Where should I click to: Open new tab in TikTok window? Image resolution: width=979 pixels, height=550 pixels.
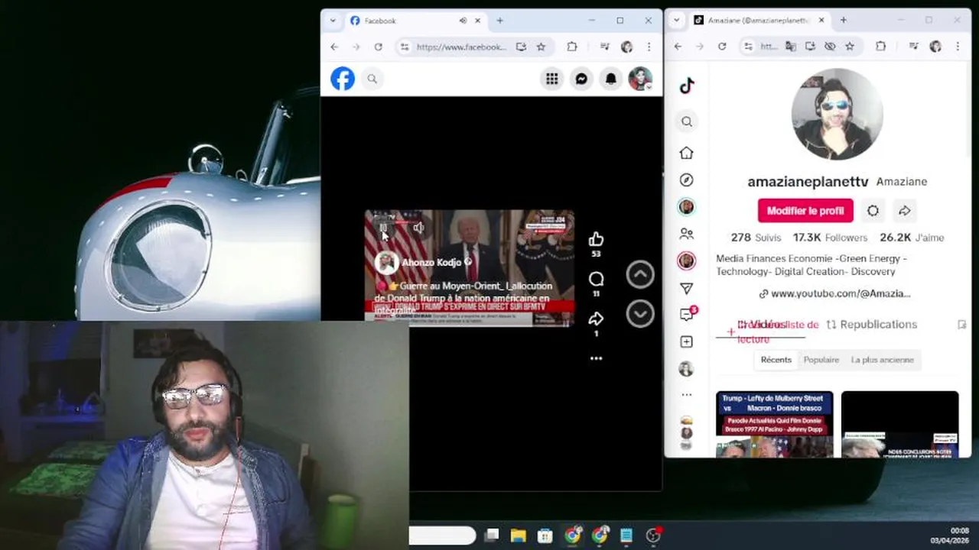click(844, 21)
